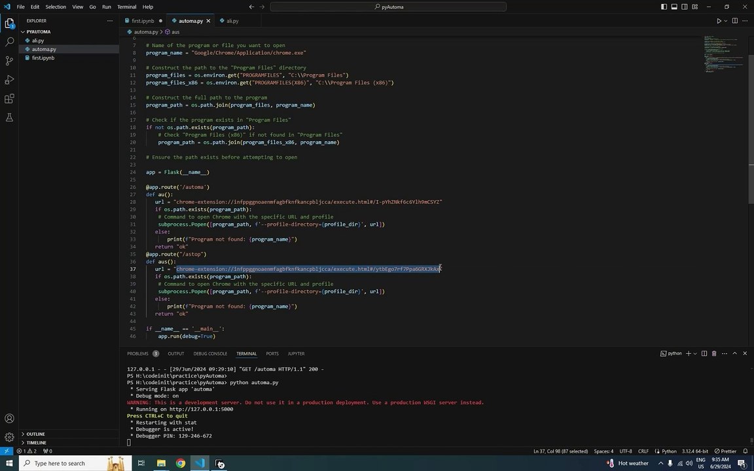Open the Help menu

[x=148, y=7]
